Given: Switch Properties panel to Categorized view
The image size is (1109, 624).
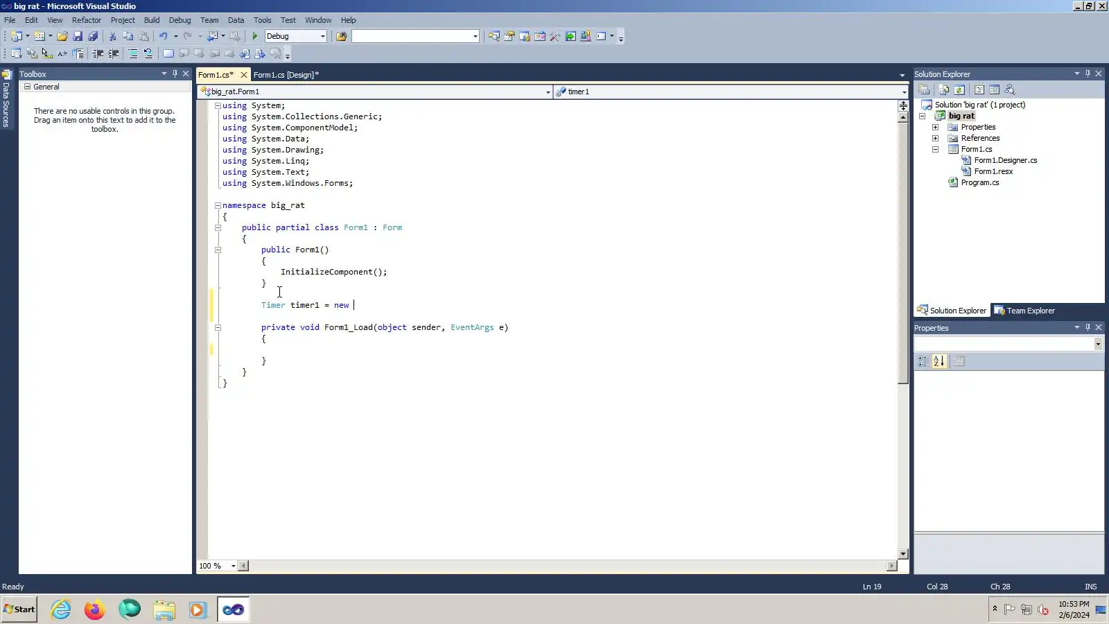Looking at the screenshot, I should (923, 361).
